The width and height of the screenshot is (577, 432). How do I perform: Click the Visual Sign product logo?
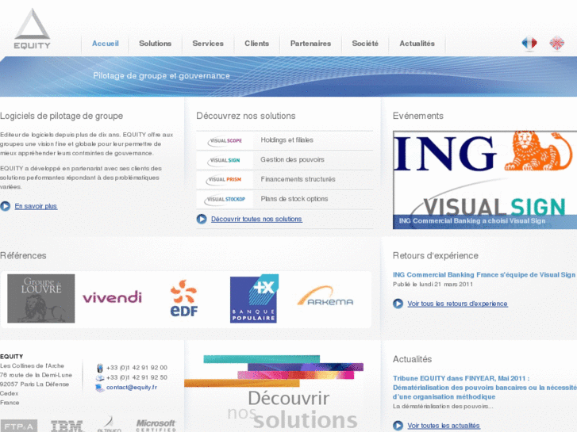click(x=224, y=160)
